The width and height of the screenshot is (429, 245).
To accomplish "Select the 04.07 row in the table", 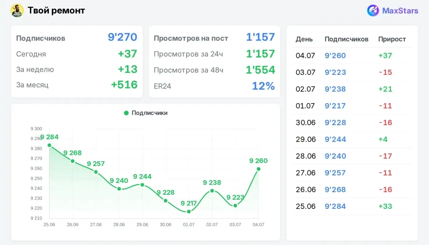I will click(x=352, y=56).
